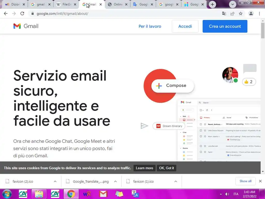Viewport: 265px width, 199px height.
Task: Expand options for favicon (2).ico download
Action: point(55,181)
